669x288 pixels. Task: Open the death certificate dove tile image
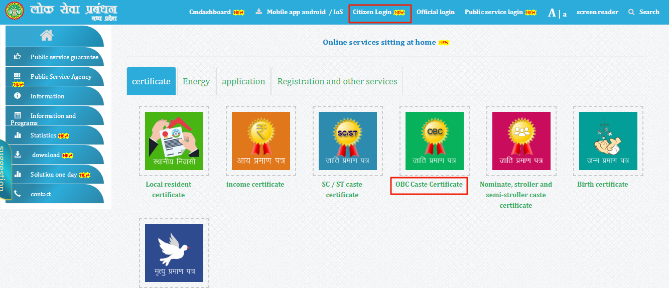(174, 253)
